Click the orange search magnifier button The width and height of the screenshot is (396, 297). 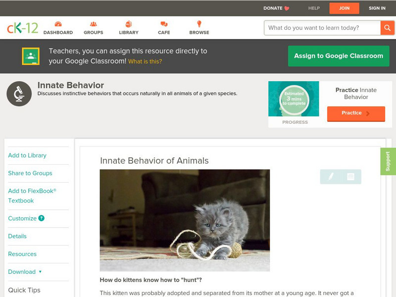pos(387,28)
